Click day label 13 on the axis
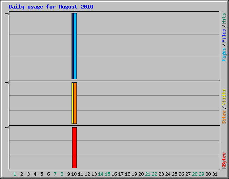Viewport: 229px width, 179px height. click(94, 174)
